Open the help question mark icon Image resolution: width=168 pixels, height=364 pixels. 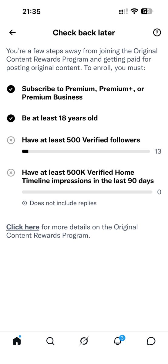[x=157, y=33]
